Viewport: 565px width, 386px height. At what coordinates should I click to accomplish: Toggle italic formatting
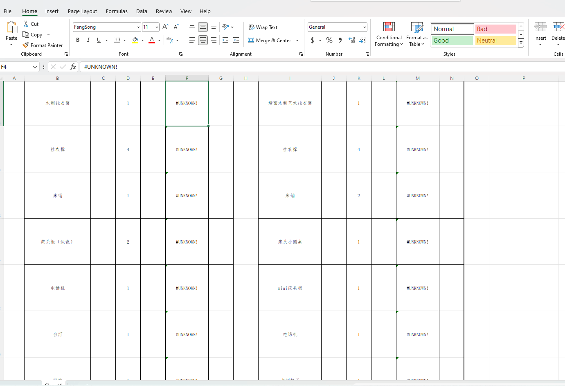click(x=88, y=40)
